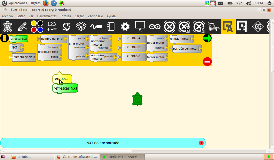Close the 'NXT no encontrado' message

pyautogui.click(x=201, y=143)
